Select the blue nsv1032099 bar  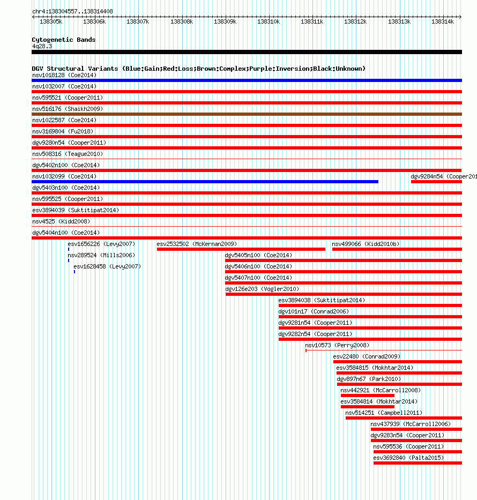pos(205,182)
